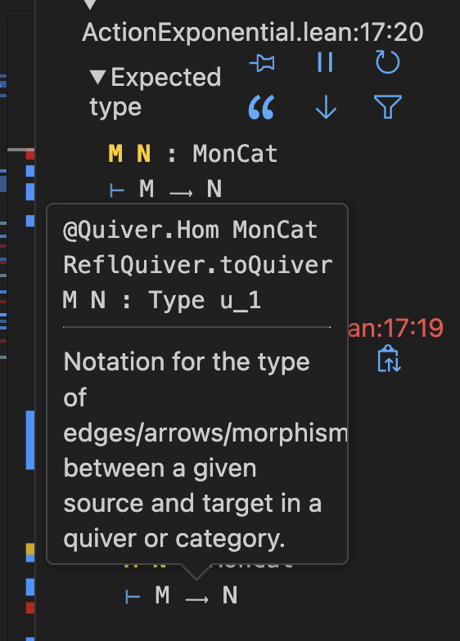Jump to the yellow warning marker in overview ruler
The width and height of the screenshot is (460, 641).
(x=30, y=549)
